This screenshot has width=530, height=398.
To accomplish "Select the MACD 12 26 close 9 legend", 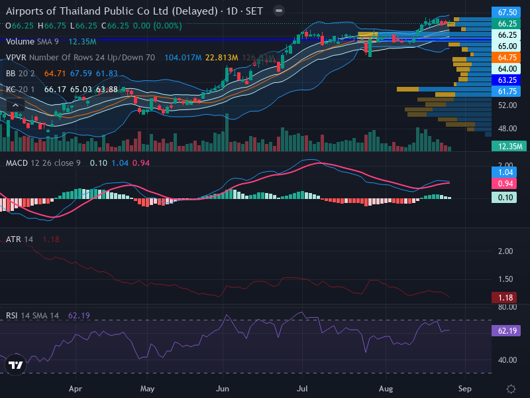I will (43, 163).
